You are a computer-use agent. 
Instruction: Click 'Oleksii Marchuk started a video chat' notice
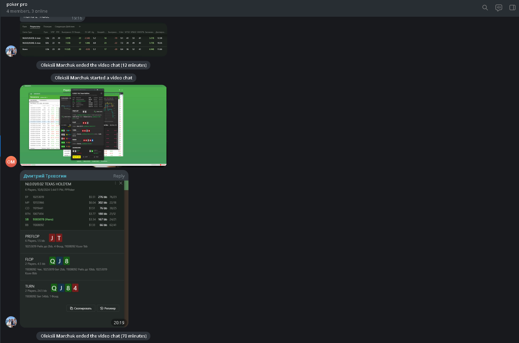point(94,78)
